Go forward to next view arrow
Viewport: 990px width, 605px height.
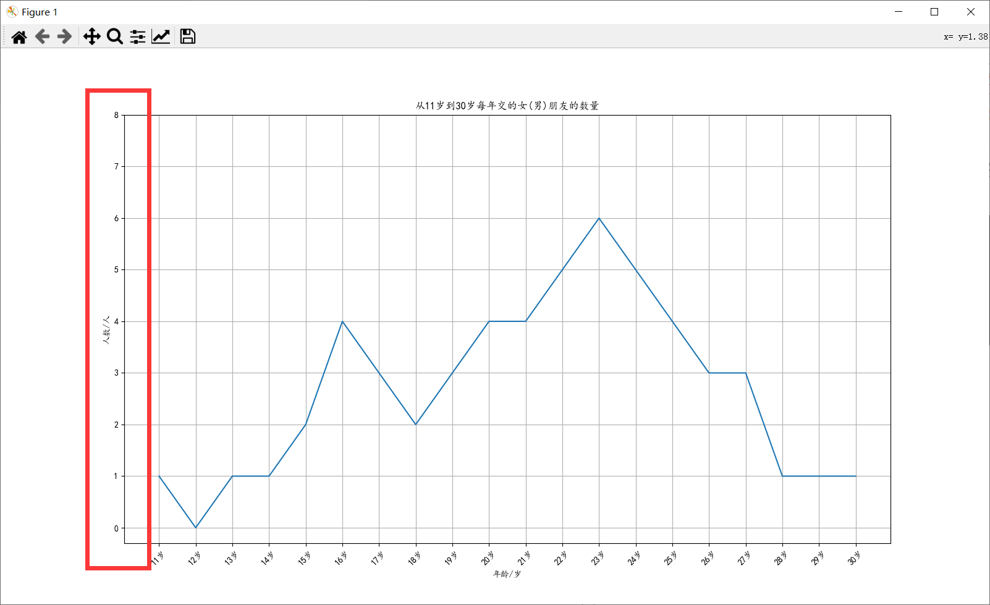point(64,37)
